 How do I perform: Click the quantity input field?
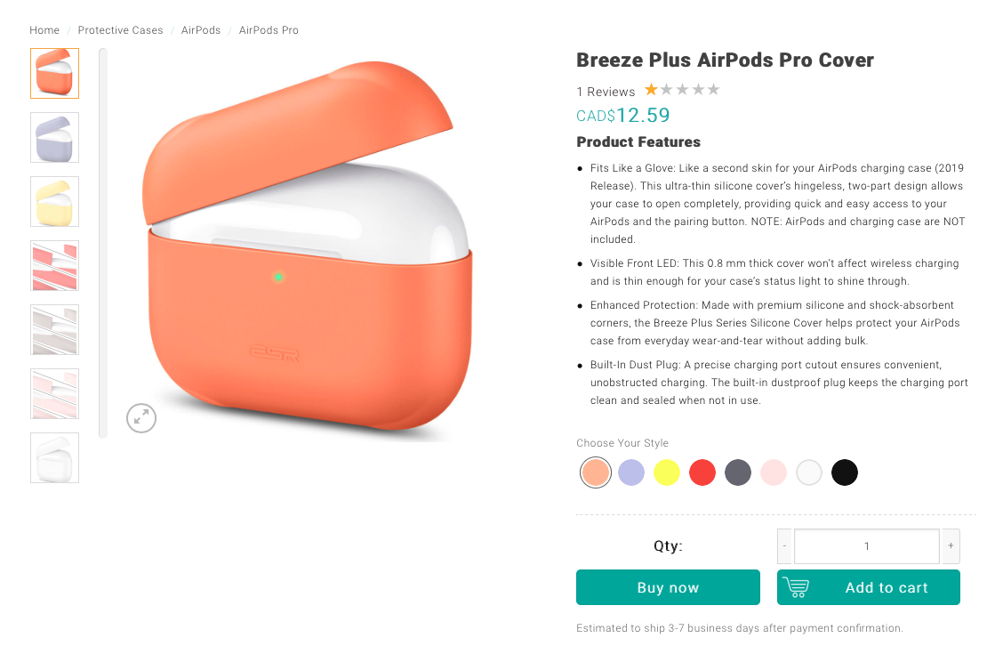click(866, 545)
